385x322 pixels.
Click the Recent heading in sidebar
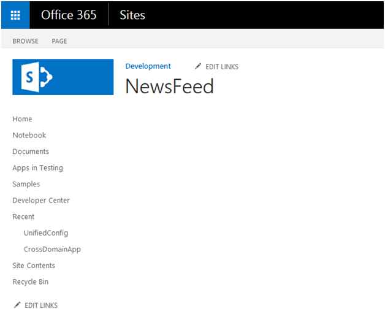click(23, 217)
